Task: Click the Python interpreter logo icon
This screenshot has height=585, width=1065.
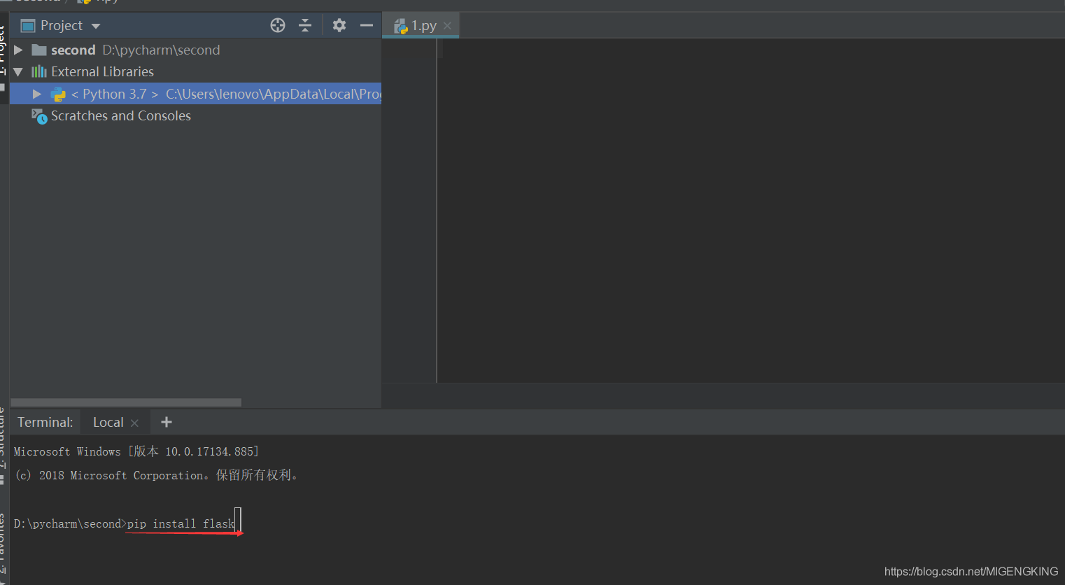Action: click(58, 94)
